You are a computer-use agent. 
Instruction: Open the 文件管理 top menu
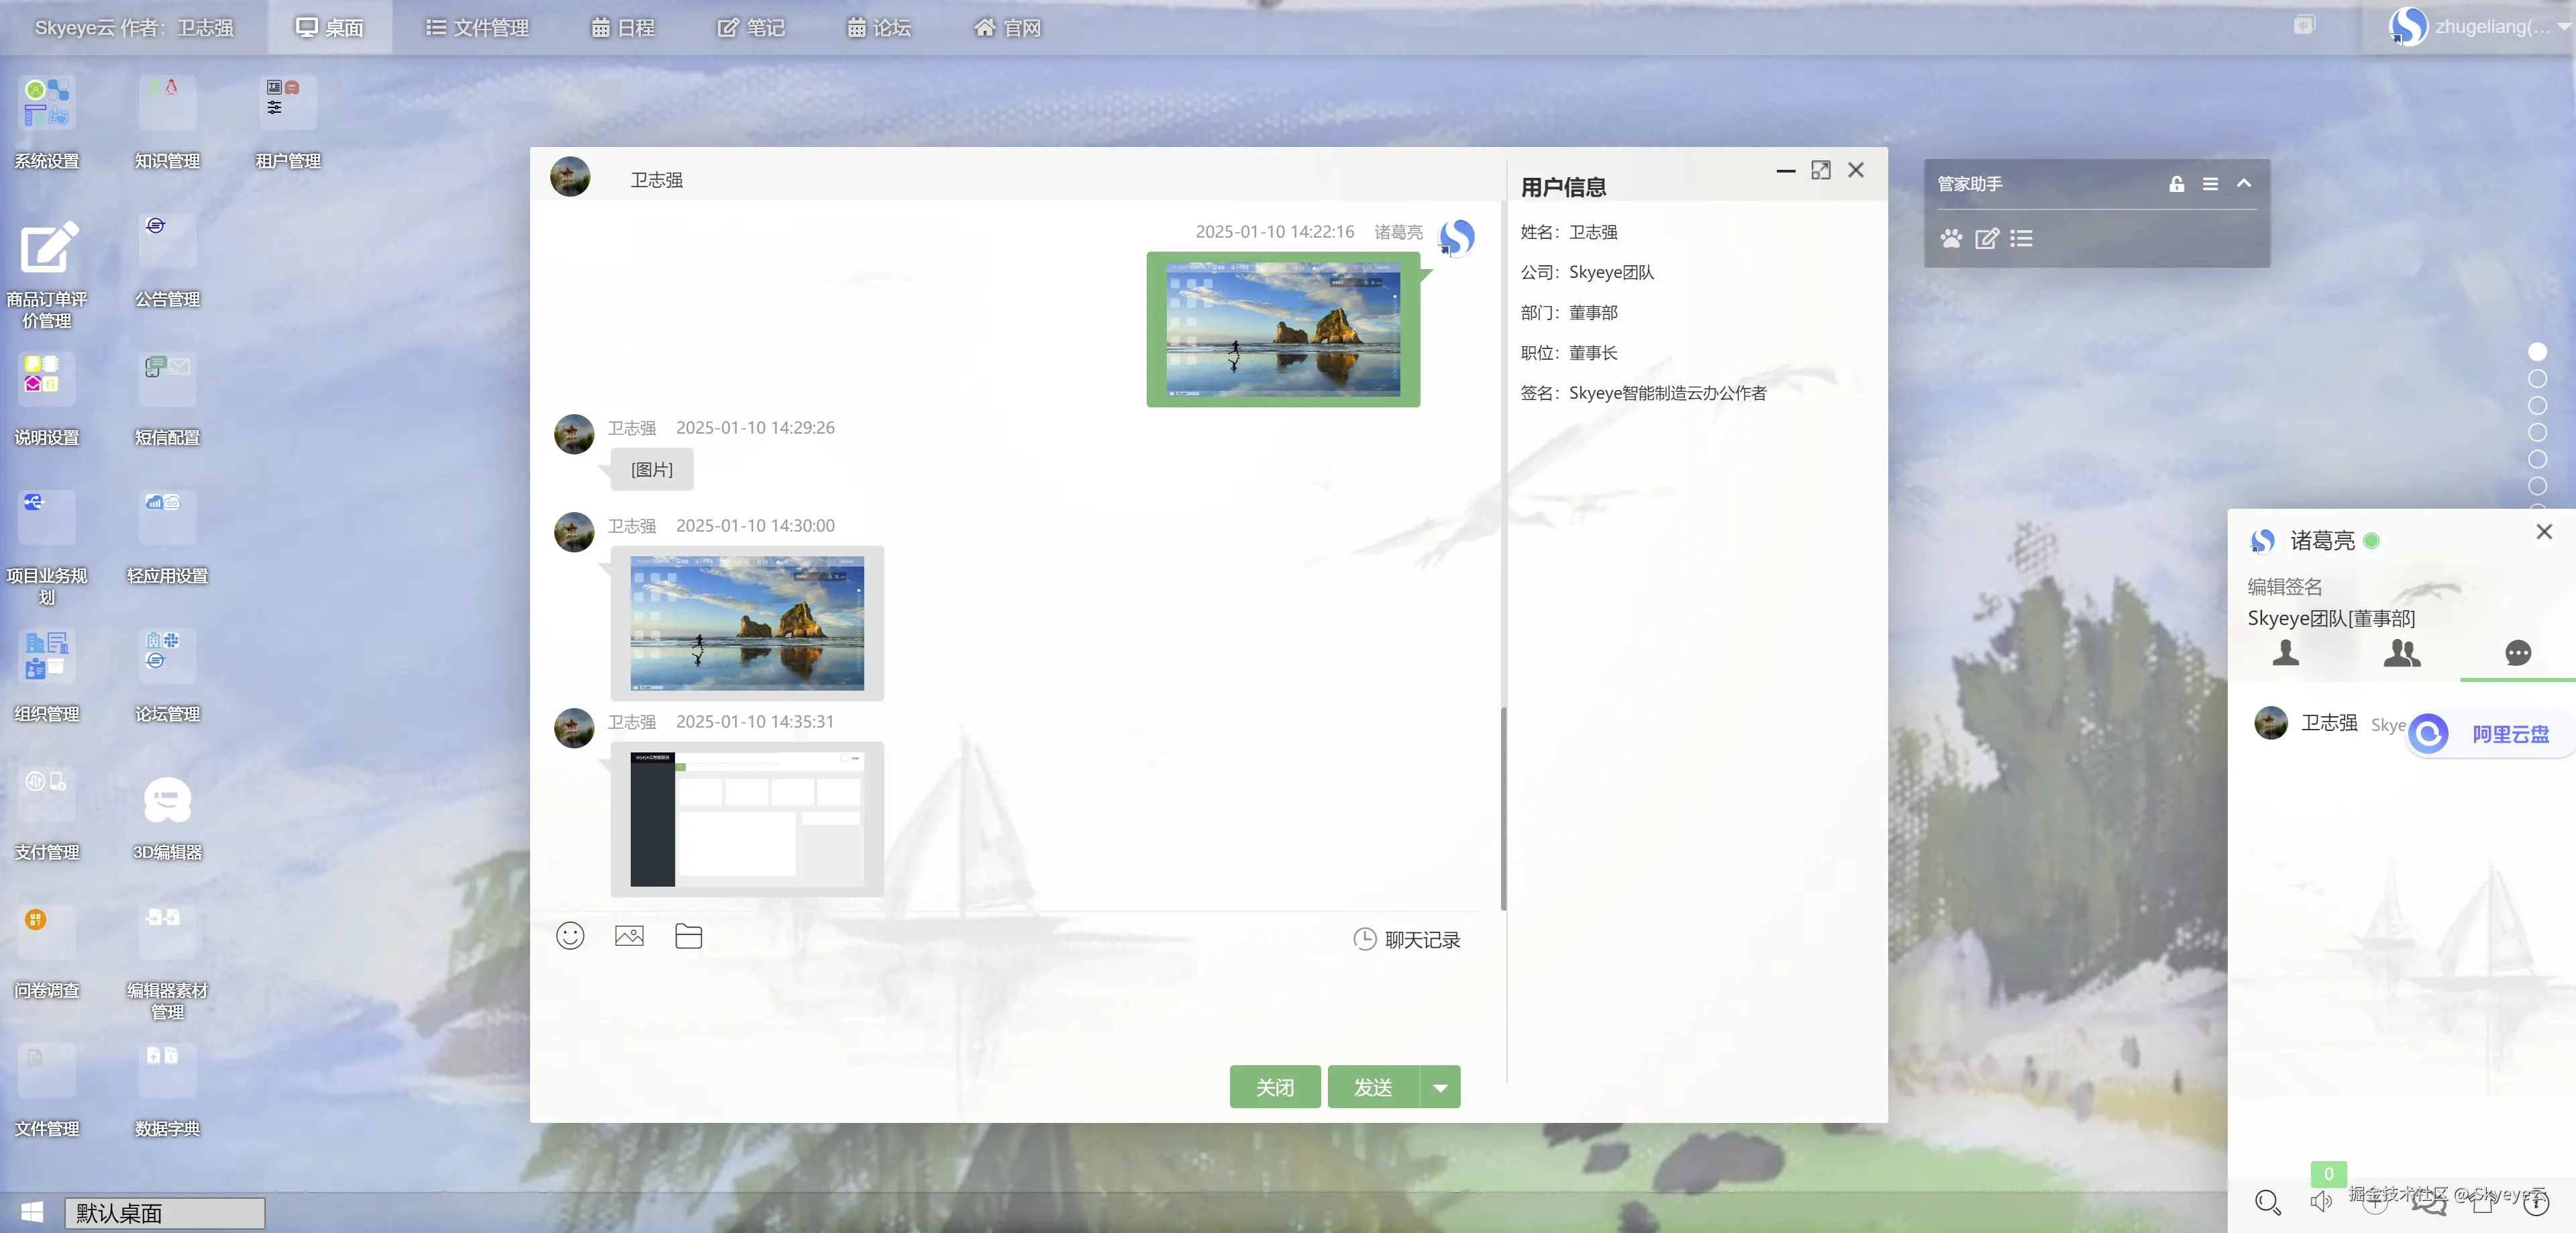(477, 28)
